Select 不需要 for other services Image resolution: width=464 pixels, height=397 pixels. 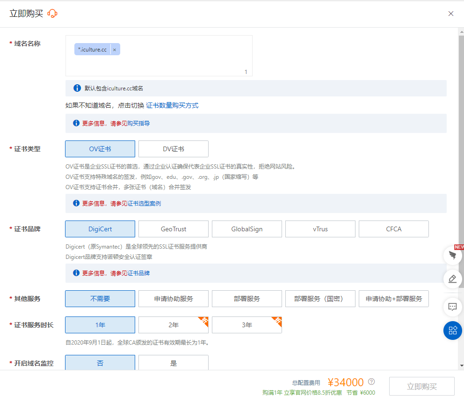coord(100,299)
